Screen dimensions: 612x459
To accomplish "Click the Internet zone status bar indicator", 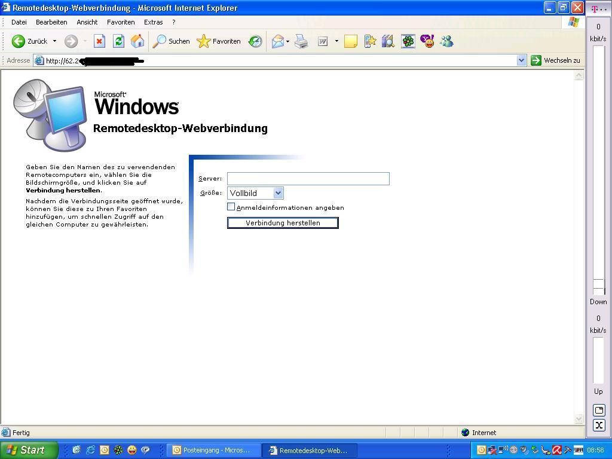I will [478, 433].
